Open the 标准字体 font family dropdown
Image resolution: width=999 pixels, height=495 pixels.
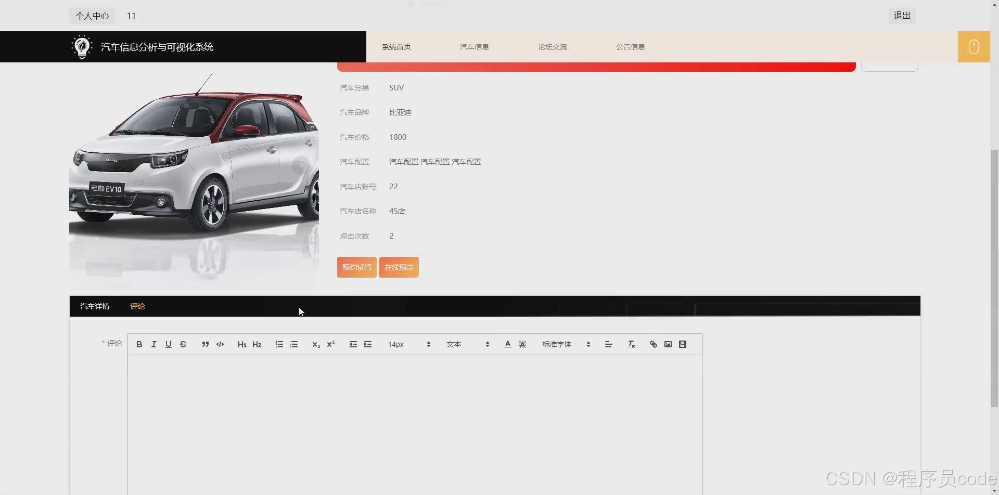pyautogui.click(x=566, y=344)
